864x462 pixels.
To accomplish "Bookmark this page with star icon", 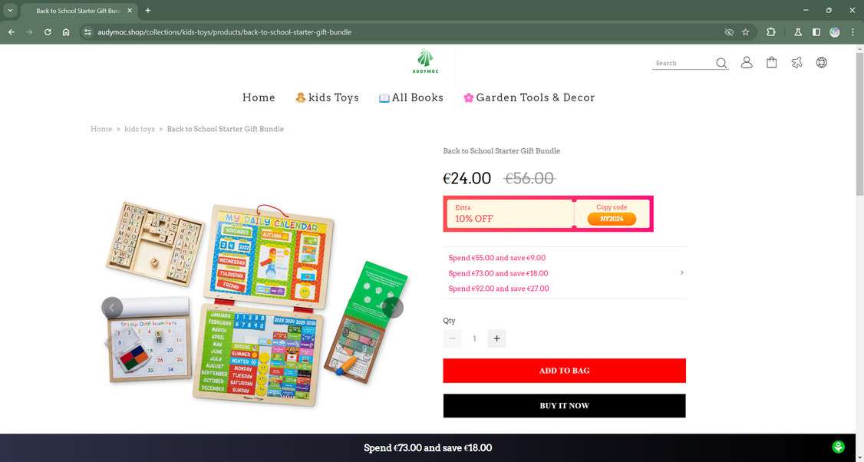I will coord(746,32).
